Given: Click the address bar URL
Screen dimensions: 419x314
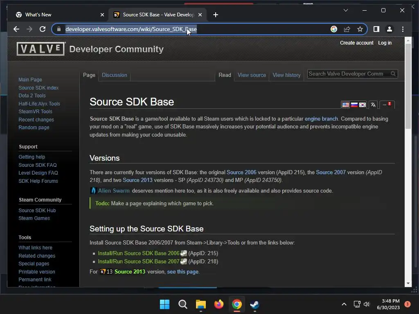Looking at the screenshot, I should [131, 29].
